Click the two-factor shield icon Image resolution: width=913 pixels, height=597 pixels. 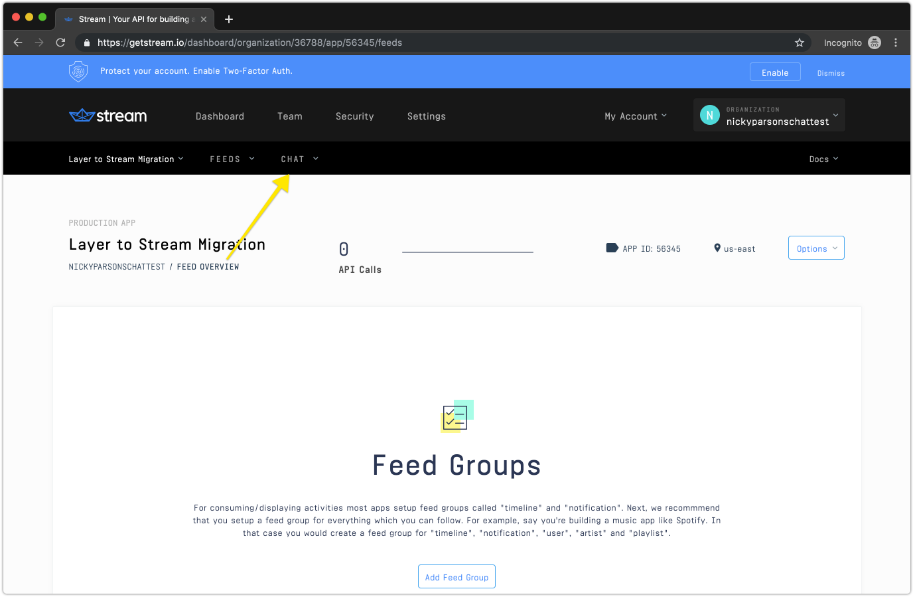pyautogui.click(x=78, y=71)
